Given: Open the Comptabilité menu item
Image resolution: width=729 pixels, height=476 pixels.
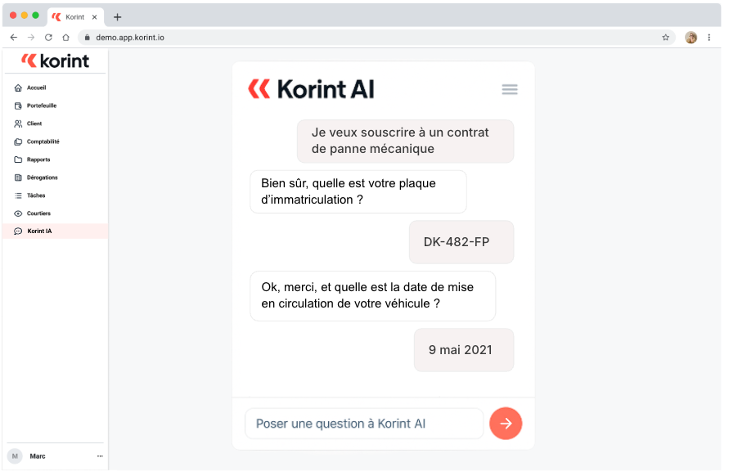Looking at the screenshot, I should click(55, 141).
